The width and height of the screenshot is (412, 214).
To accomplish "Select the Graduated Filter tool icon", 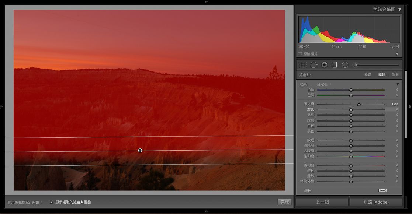I will coord(335,64).
